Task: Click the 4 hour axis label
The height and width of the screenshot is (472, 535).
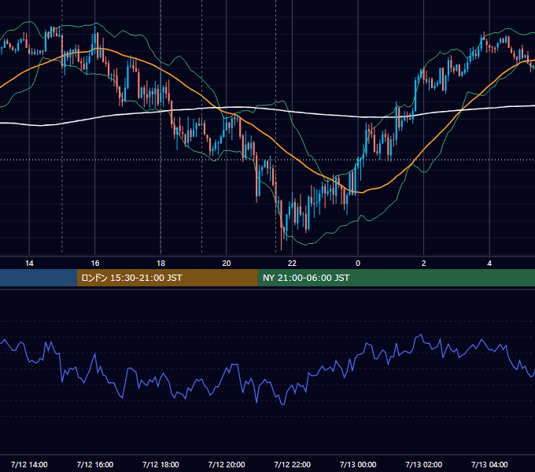Action: pos(489,264)
